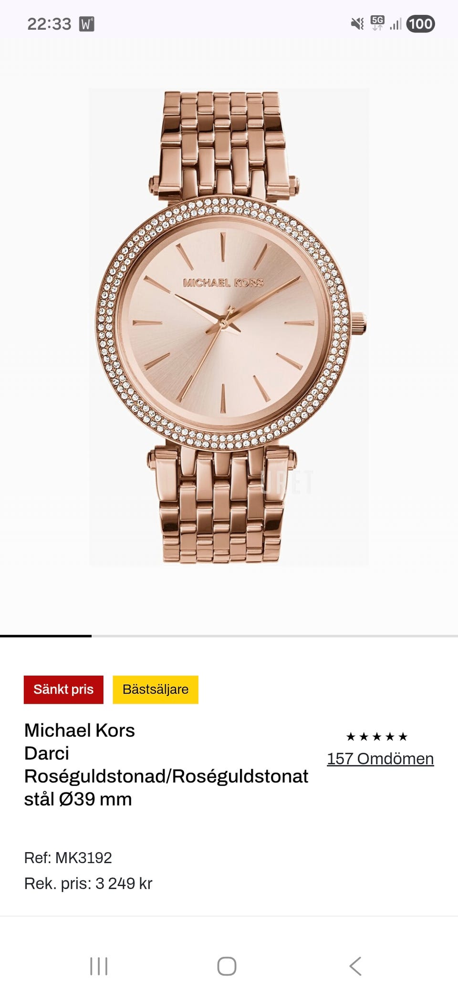The image size is (458, 993).
Task: Tap the Android home button
Action: [227, 966]
